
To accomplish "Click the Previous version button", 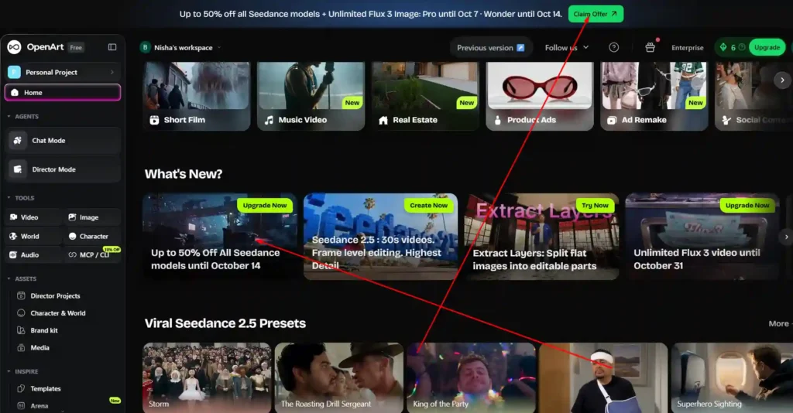I will 490,47.
